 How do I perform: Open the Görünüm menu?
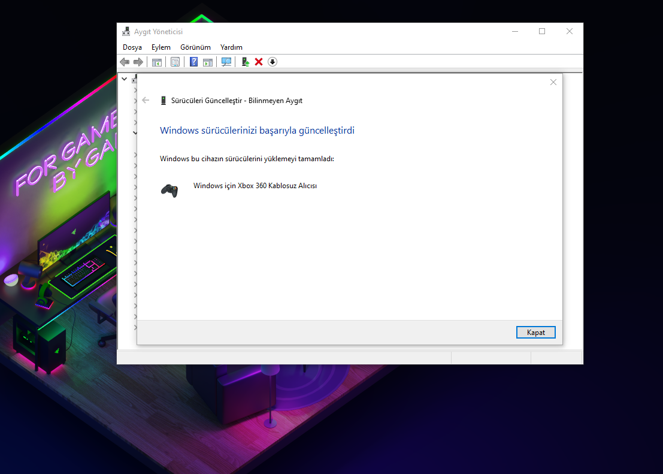click(195, 47)
